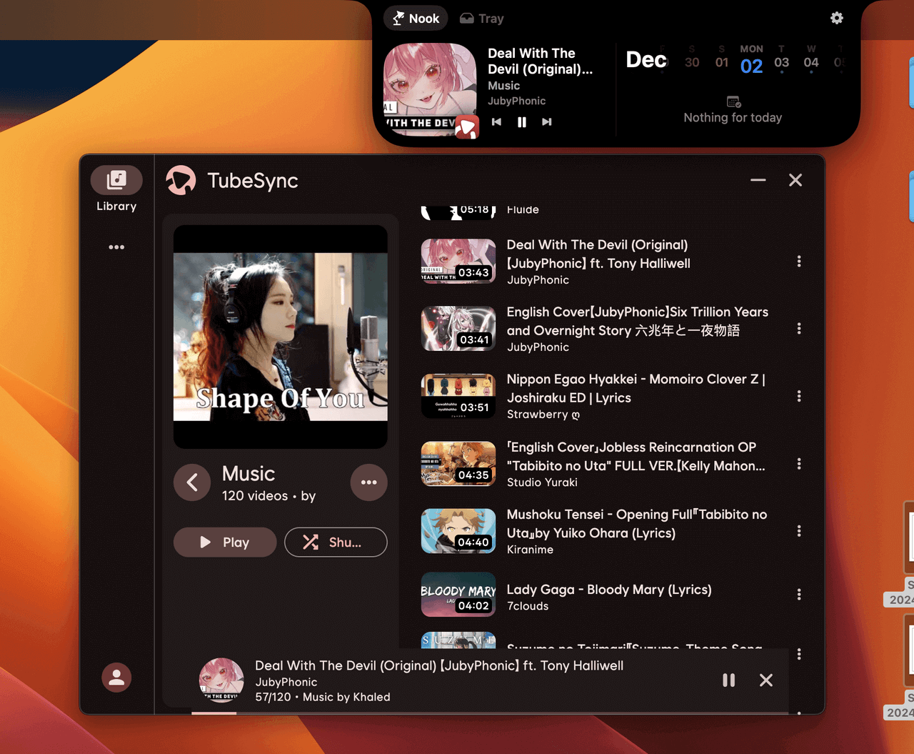Viewport: 914px width, 754px height.
Task: Close the TubeSync window
Action: pyautogui.click(x=795, y=180)
